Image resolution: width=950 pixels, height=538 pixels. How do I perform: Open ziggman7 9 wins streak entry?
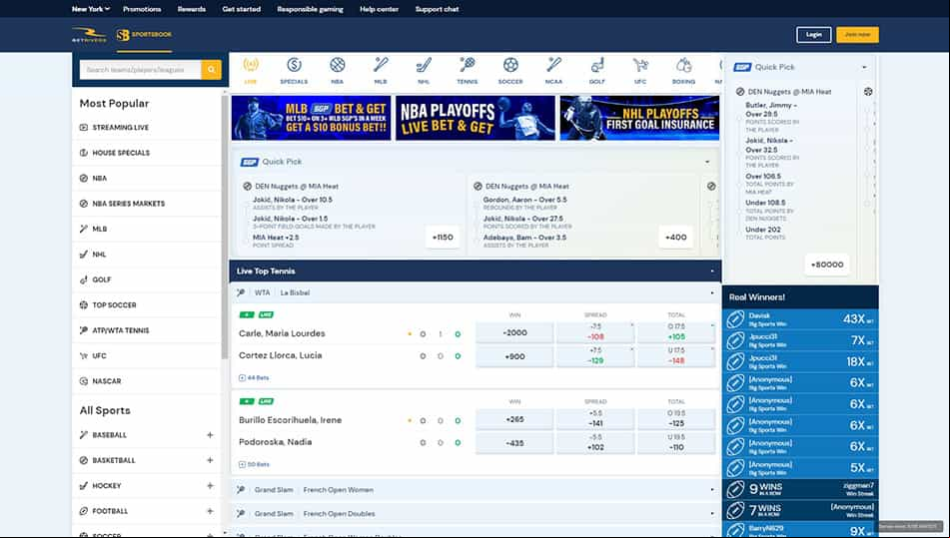click(800, 489)
